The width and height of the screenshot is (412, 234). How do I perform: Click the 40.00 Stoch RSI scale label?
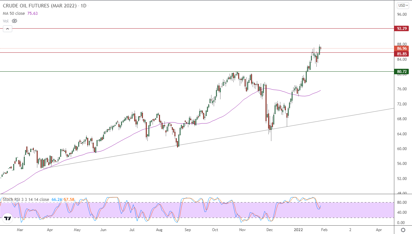pos(402,212)
